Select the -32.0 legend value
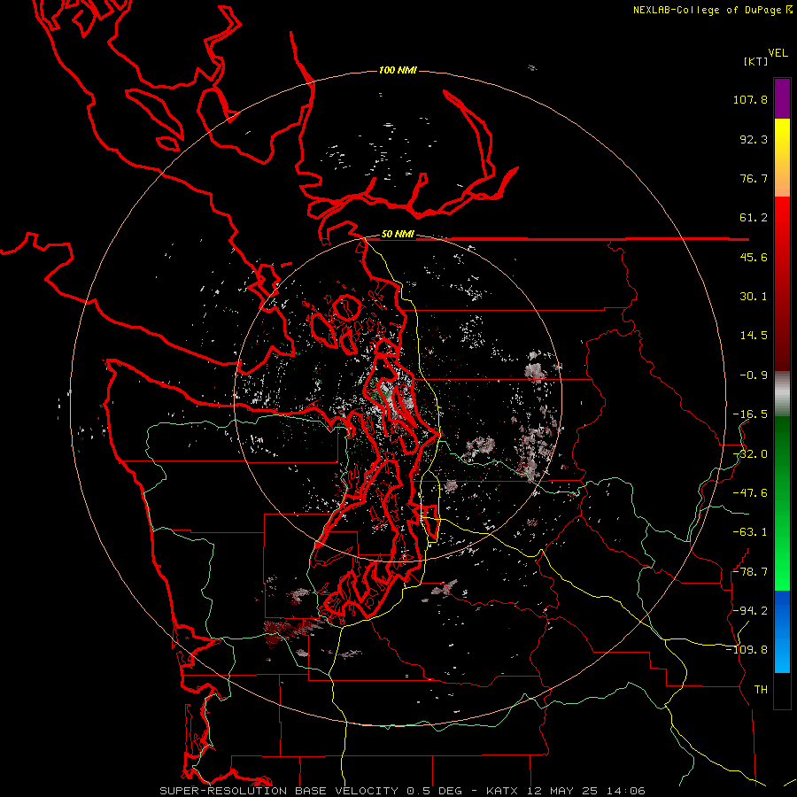This screenshot has height=797, width=797. (x=750, y=454)
